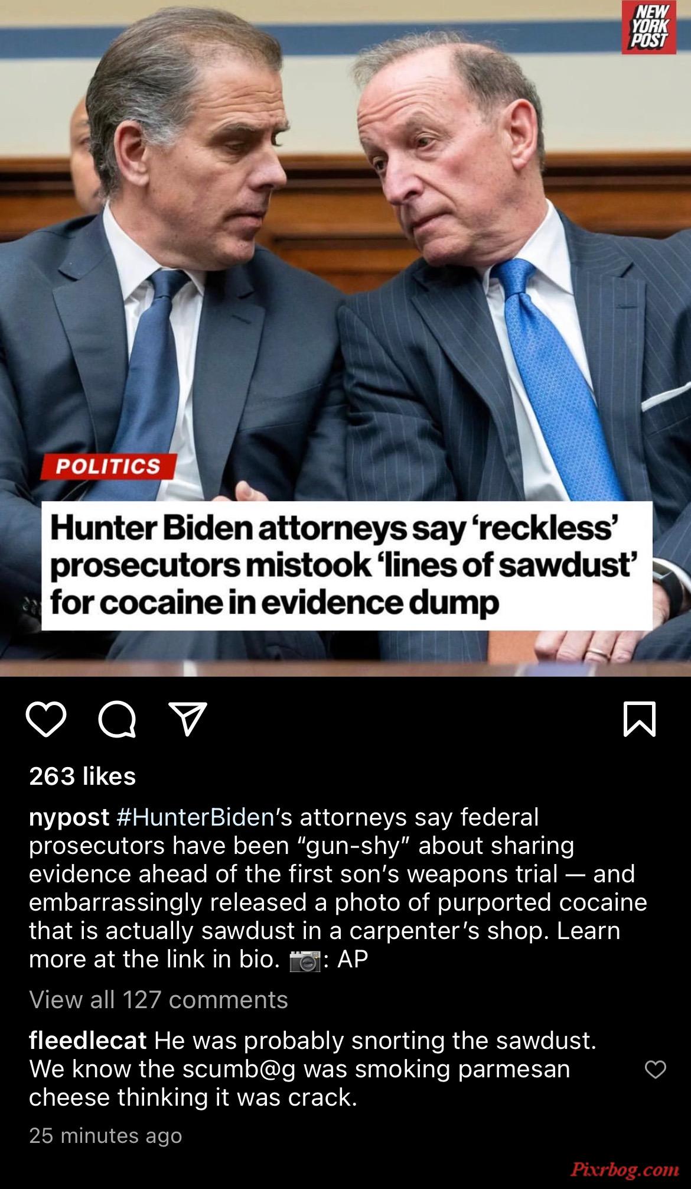691x1189 pixels.
Task: Tap the 25 minutes ago timestamp
Action: (x=106, y=1135)
